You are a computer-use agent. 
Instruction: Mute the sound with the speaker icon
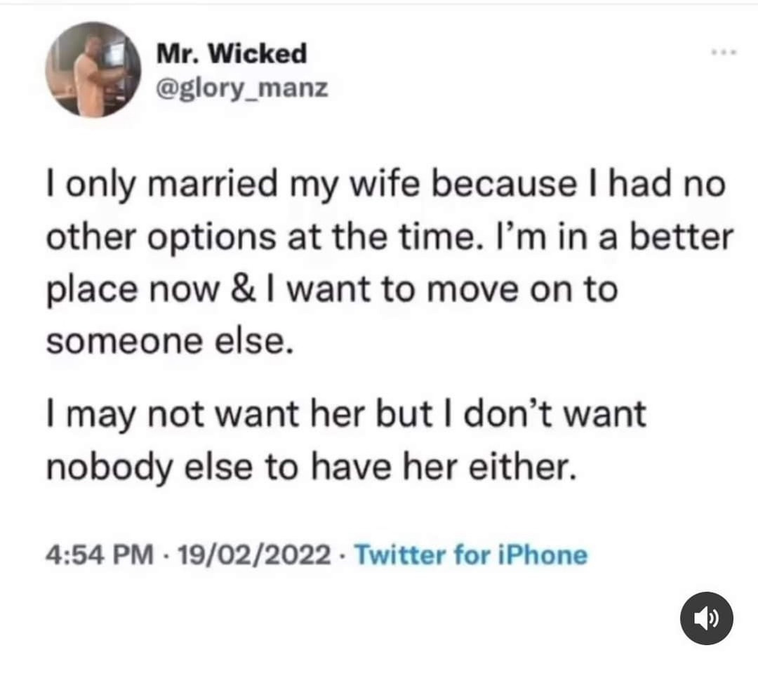click(x=707, y=619)
